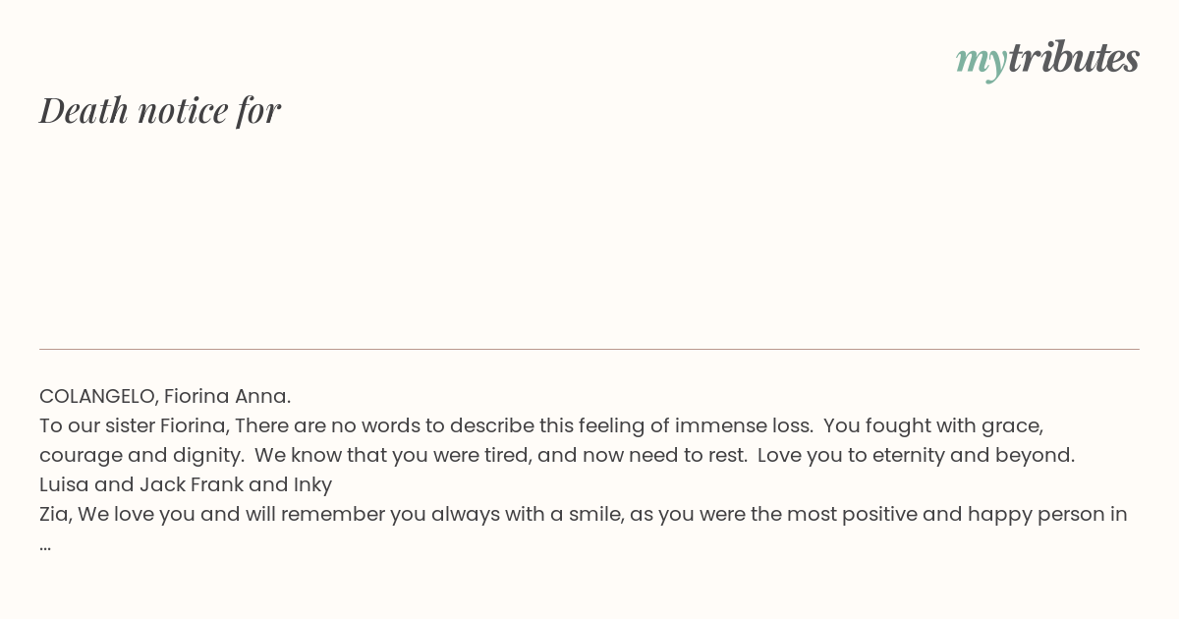Click "To our sister Fiorina" text
The image size is (1179, 619).
134,425
